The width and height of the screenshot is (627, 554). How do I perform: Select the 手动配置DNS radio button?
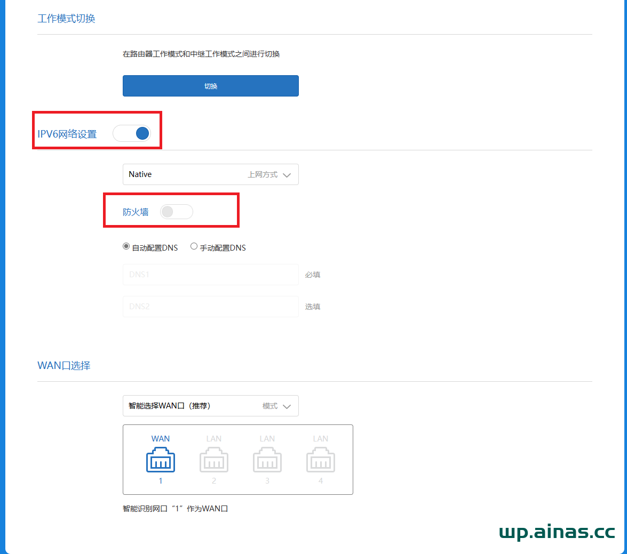(194, 246)
